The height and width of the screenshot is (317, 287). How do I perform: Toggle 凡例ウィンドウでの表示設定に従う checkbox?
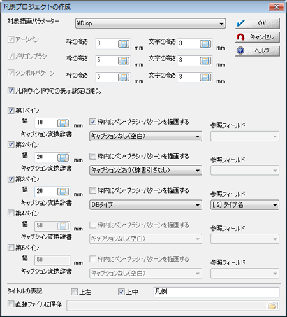point(11,91)
